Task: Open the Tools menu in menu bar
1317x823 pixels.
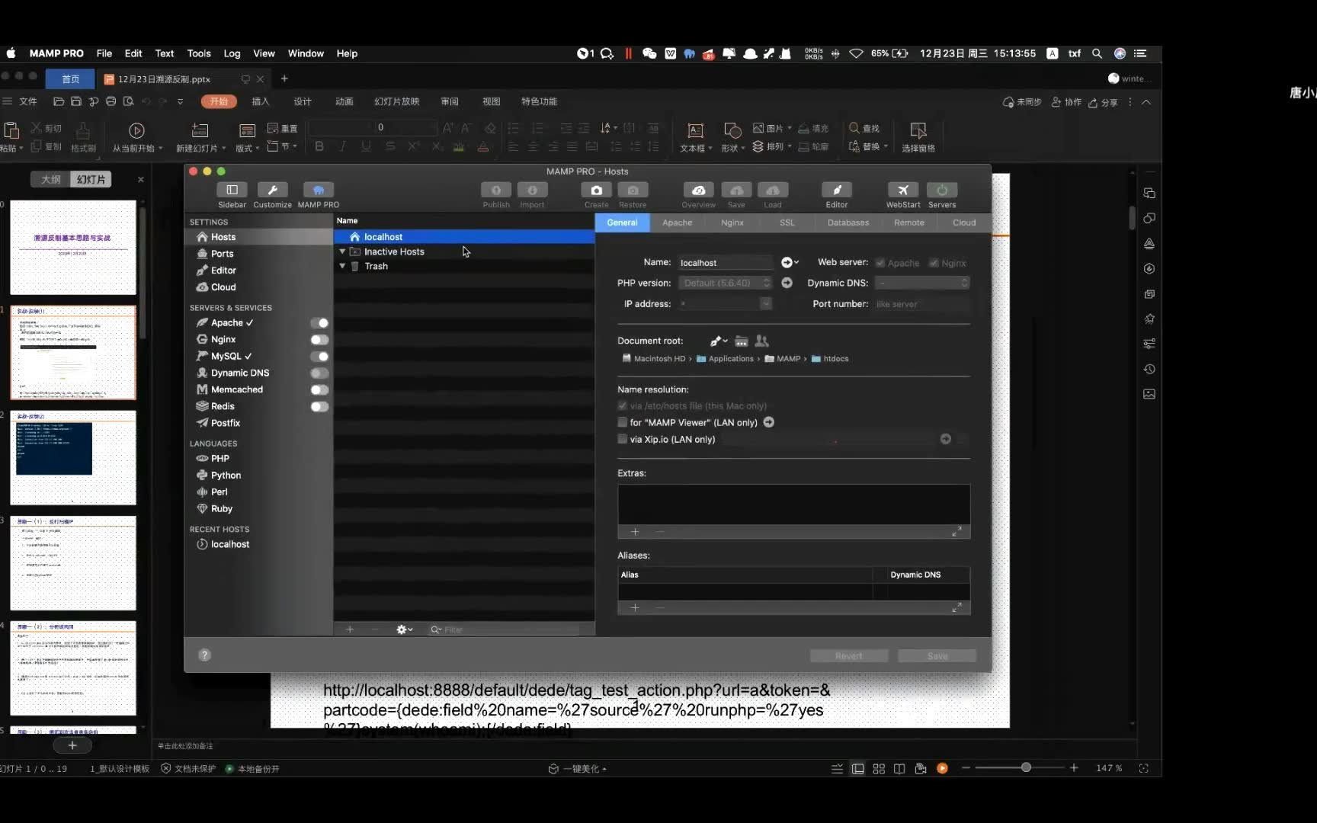Action: click(x=199, y=53)
